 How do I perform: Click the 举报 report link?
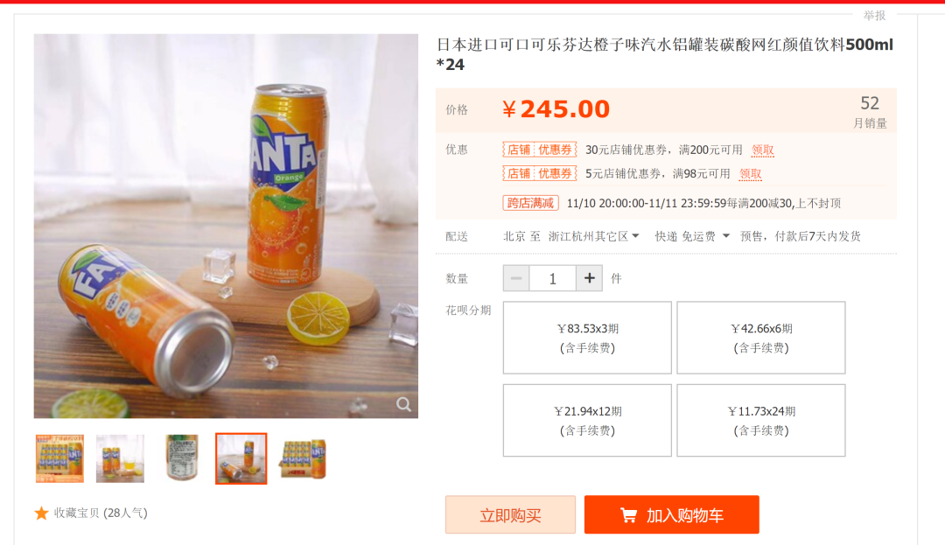874,16
